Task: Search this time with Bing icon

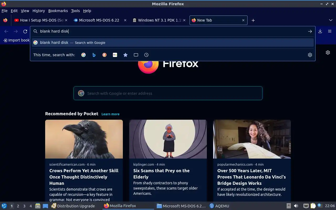Action: click(x=94, y=55)
